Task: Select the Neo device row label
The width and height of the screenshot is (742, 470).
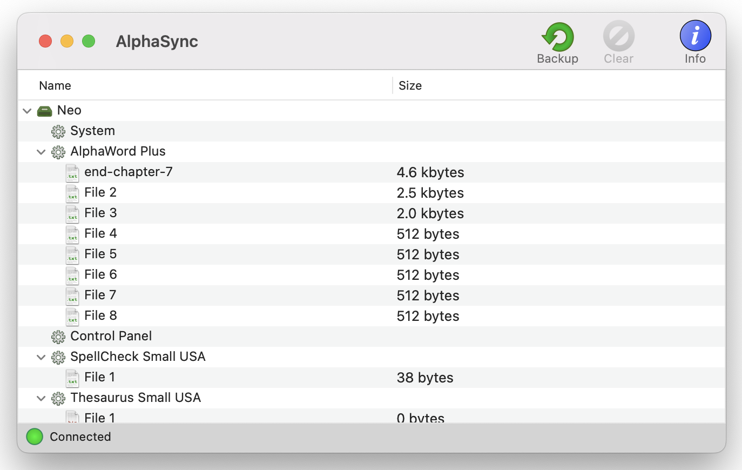Action: [x=69, y=110]
